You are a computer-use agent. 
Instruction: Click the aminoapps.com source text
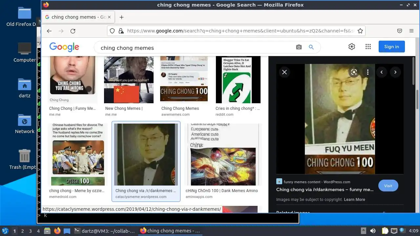(x=199, y=197)
